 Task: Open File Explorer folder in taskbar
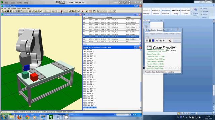(x=12, y=117)
